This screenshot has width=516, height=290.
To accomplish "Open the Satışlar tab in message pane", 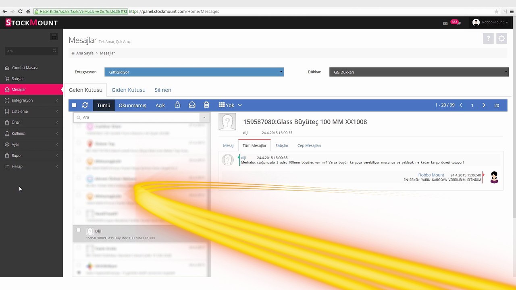I will click(282, 145).
